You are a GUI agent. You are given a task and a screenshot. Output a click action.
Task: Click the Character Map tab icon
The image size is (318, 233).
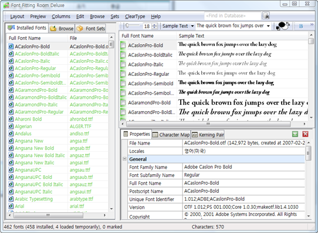click(155, 135)
